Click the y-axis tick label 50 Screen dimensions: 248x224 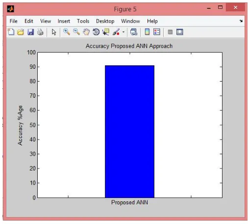[x=33, y=125]
